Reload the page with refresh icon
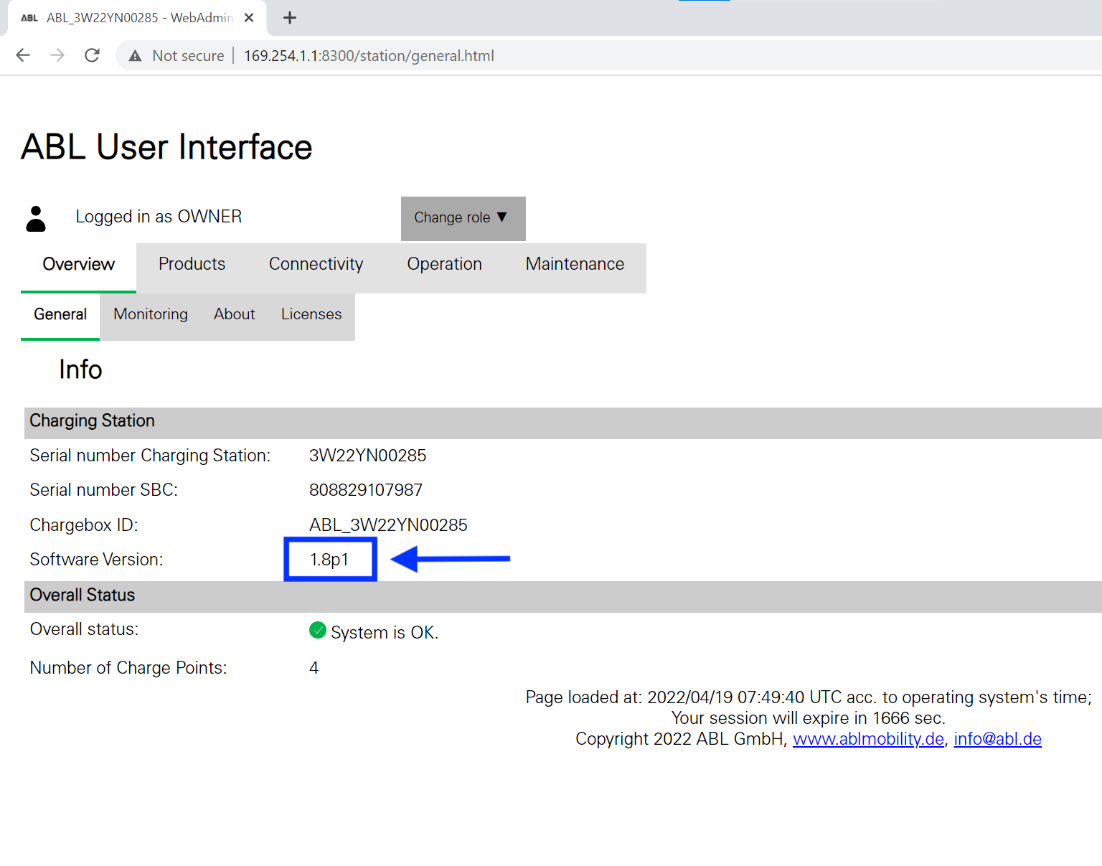 92,55
